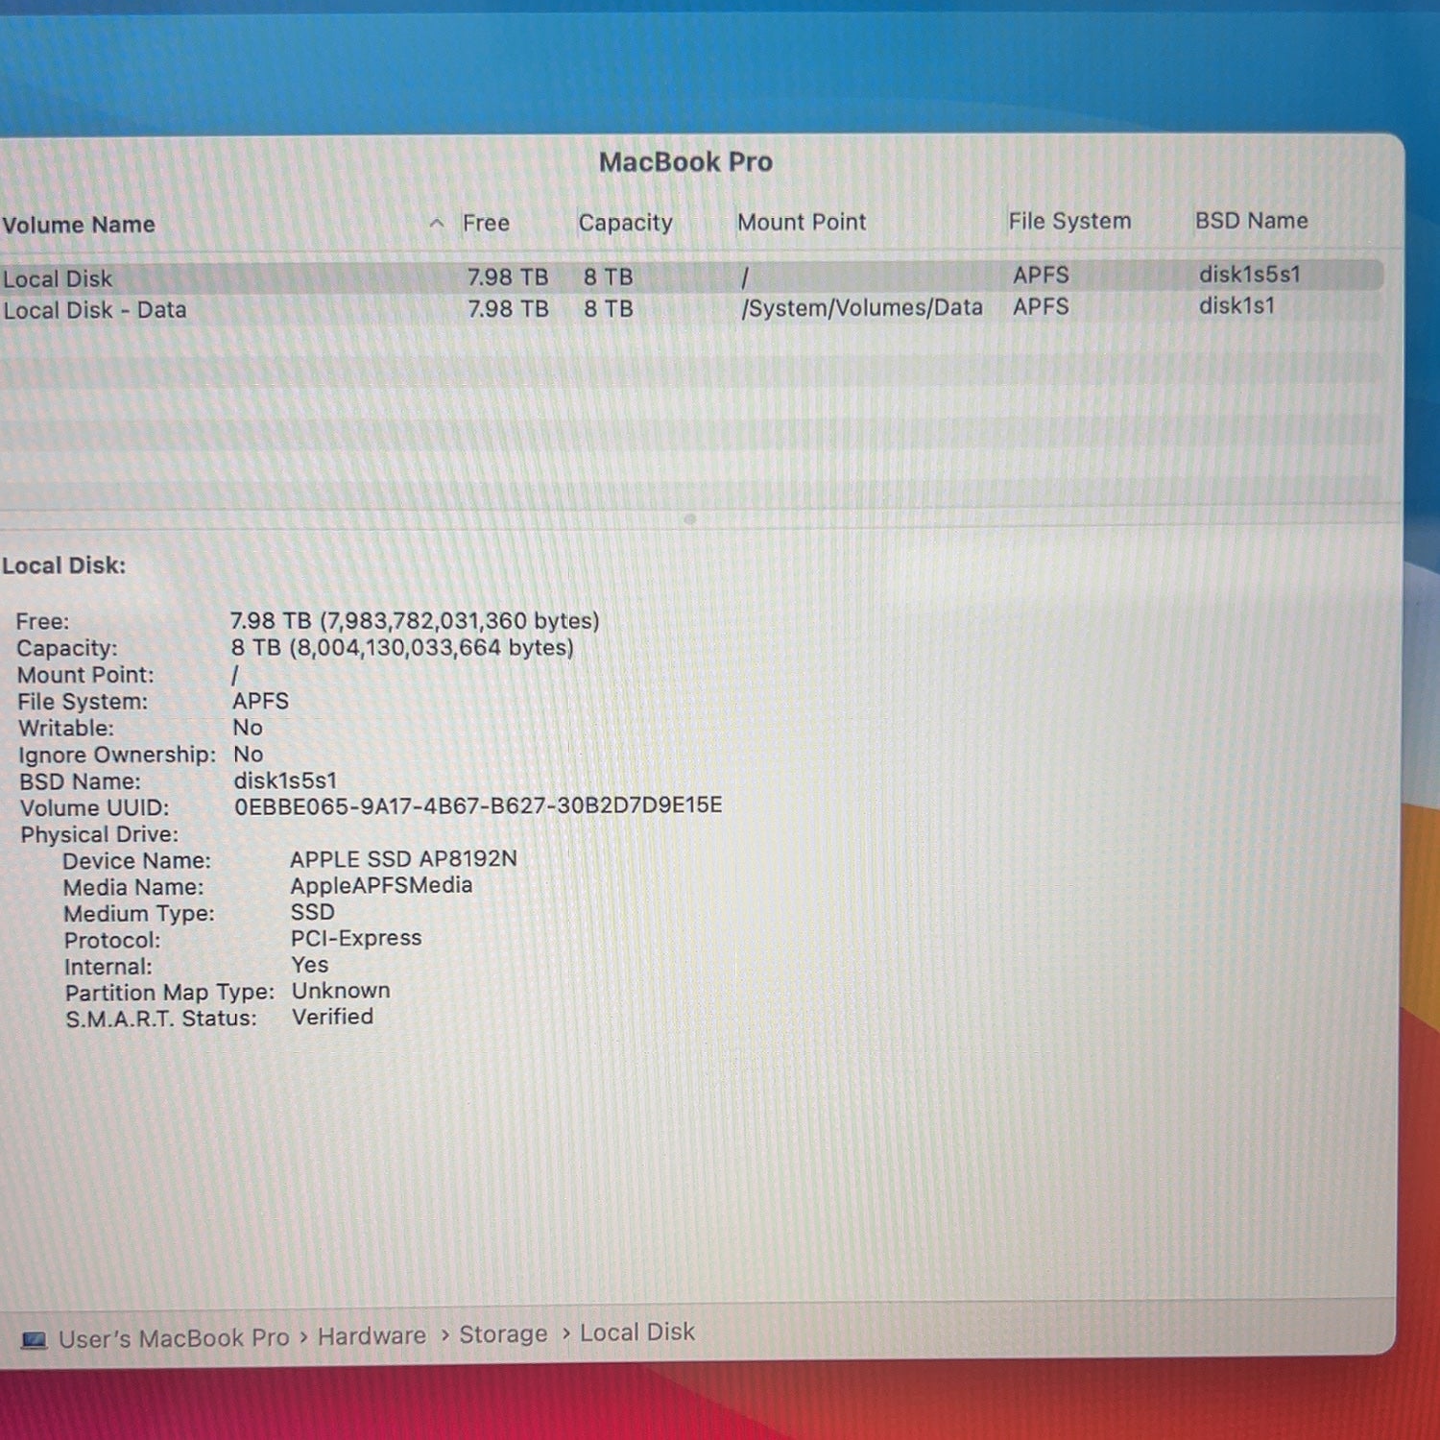This screenshot has width=1440, height=1440.
Task: Click the 'SSD' medium type value
Action: point(313,912)
